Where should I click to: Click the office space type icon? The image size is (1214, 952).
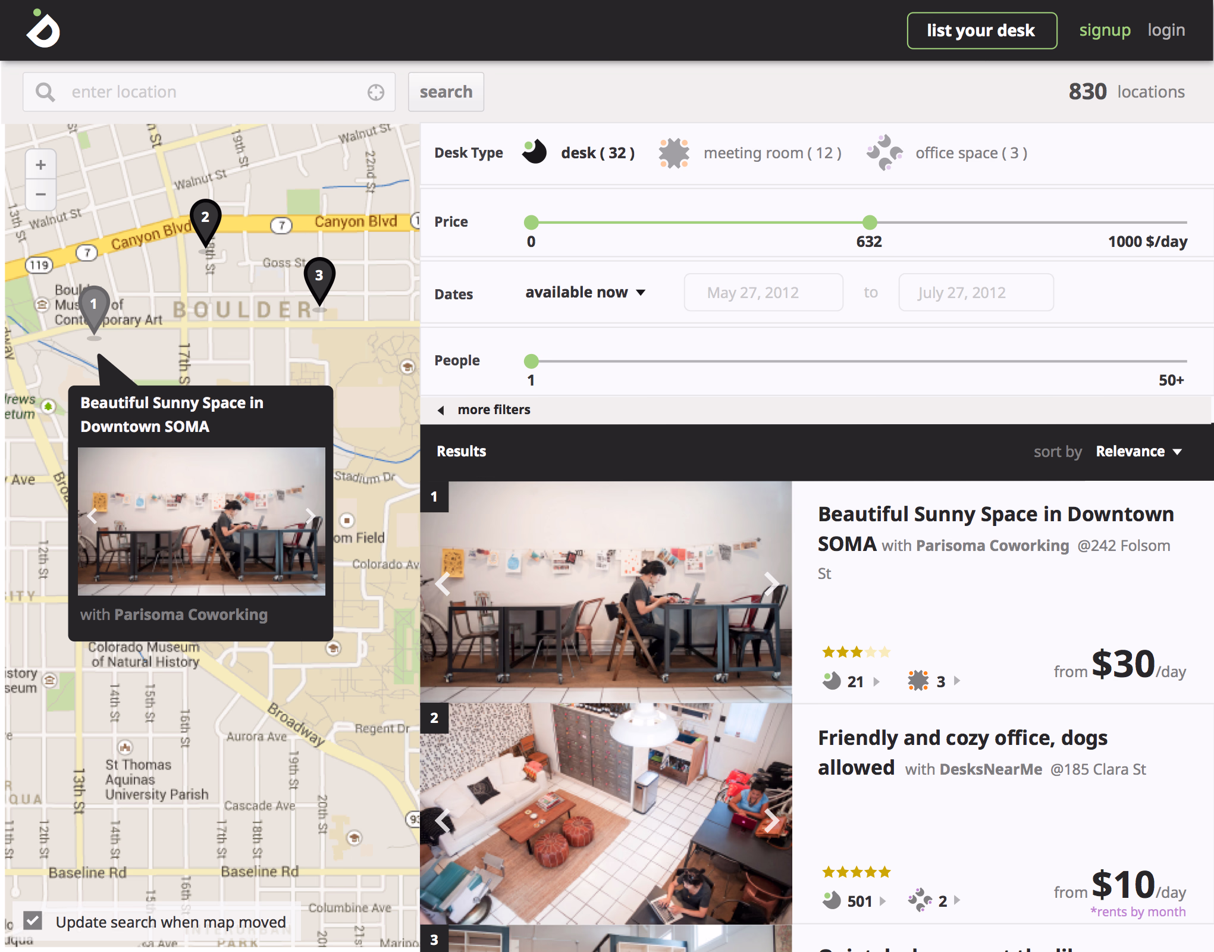(884, 152)
